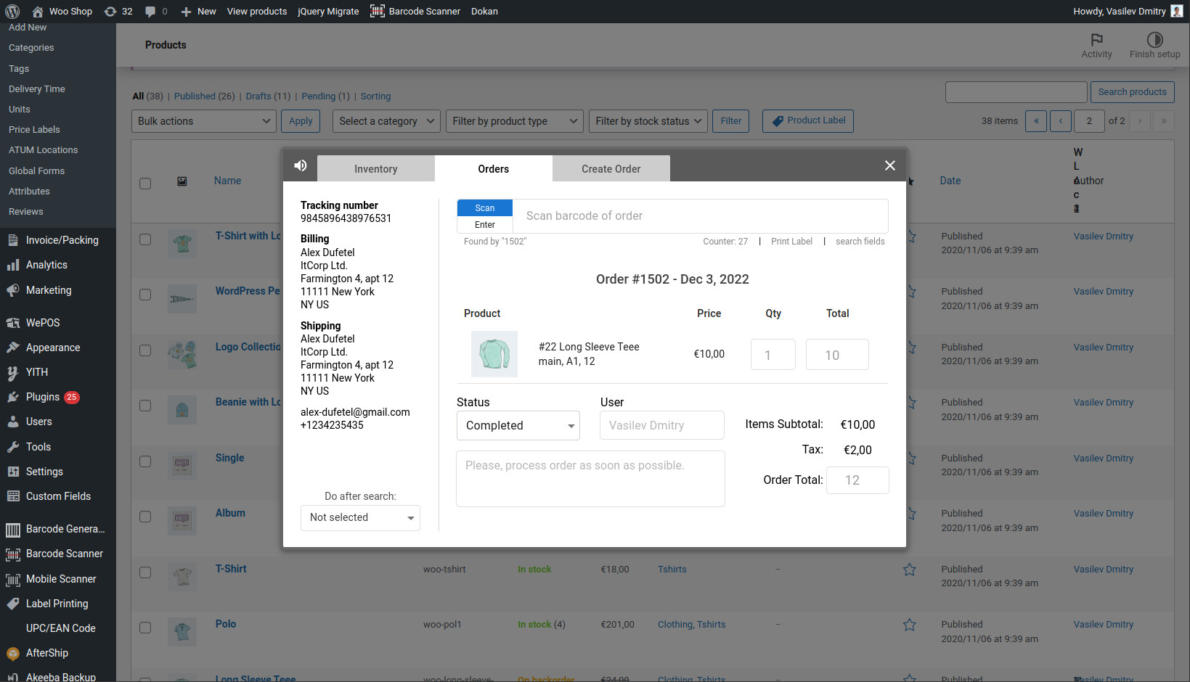Open Filter by product type dropdown
Viewport: 1190px width, 682px height.
(x=515, y=121)
